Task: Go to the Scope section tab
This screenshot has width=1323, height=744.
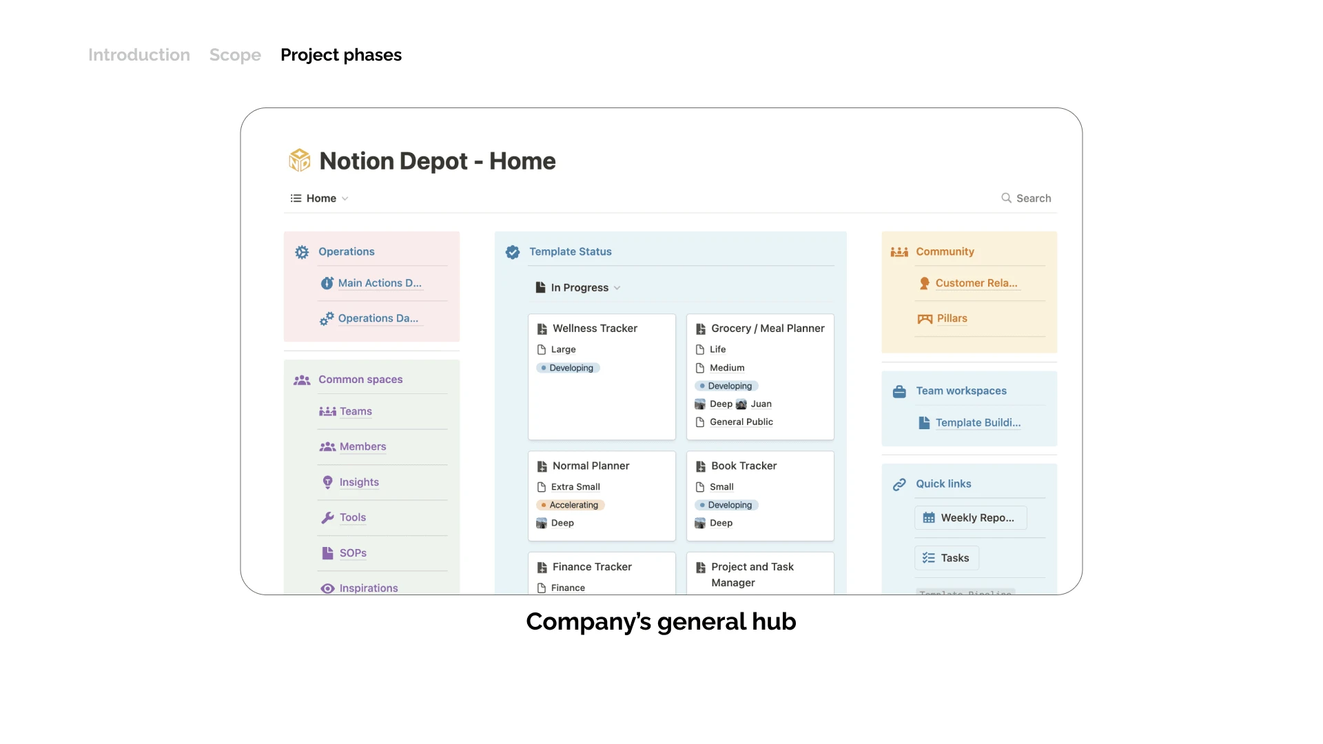Action: (x=235, y=55)
